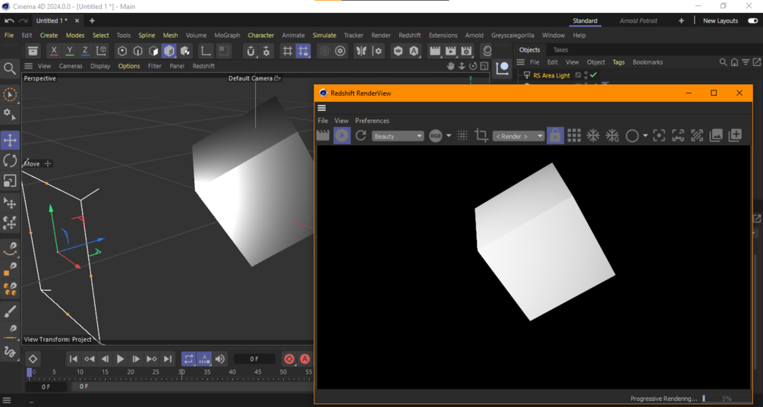Screen dimensions: 763x407
Task: Open the search magnifier in left toolbar
Action: (10, 68)
